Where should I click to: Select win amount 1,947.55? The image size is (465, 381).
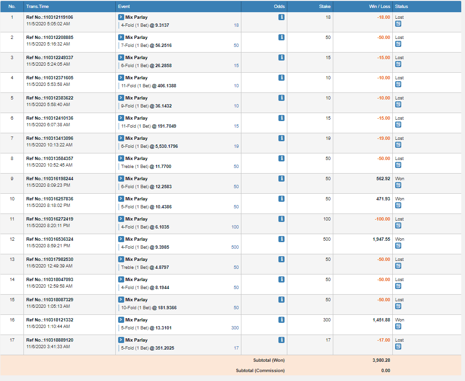click(x=382, y=239)
